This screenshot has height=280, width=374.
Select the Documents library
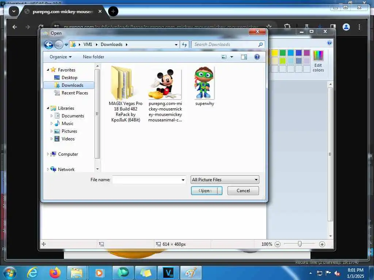[x=73, y=116]
